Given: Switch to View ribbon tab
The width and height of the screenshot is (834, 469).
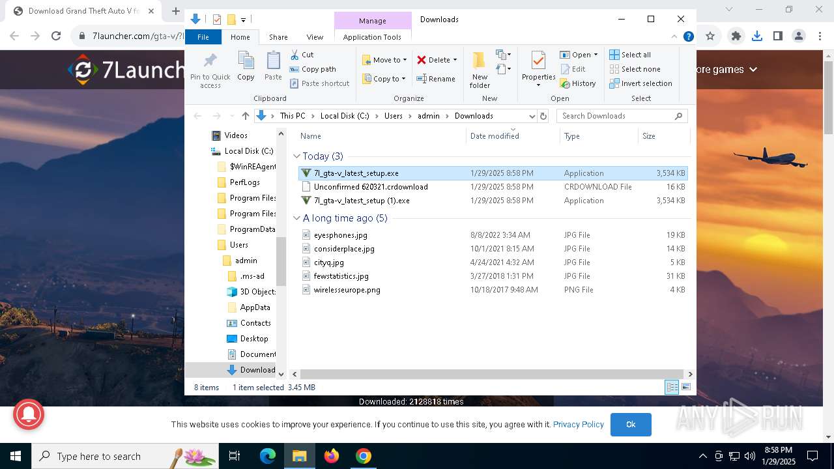Looking at the screenshot, I should point(315,37).
